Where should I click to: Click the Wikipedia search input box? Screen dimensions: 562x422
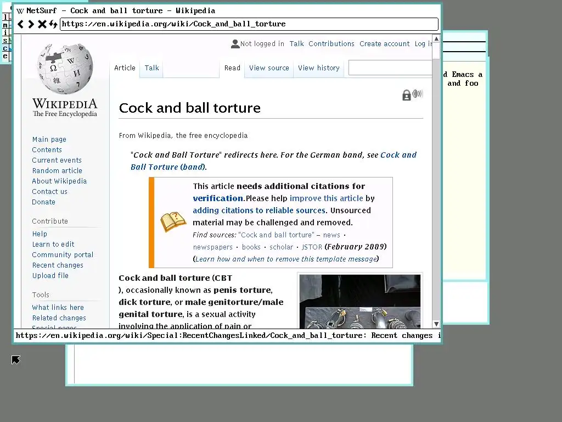tap(390, 68)
